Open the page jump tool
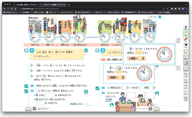Screen dimensions: 192x117 [x=186, y=63]
